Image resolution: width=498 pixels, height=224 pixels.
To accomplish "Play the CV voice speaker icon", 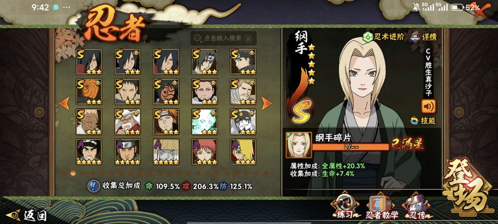I will tap(428, 106).
